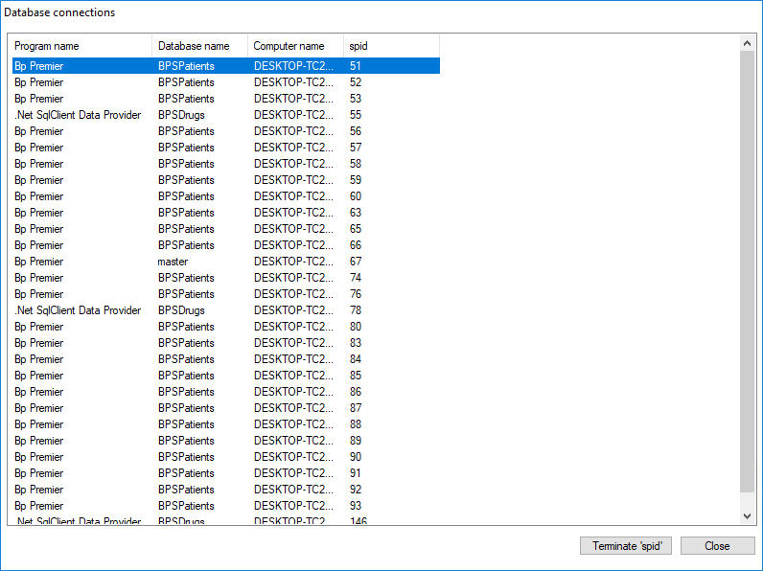The width and height of the screenshot is (763, 571).
Task: Select the row with spid 88
Action: point(226,424)
